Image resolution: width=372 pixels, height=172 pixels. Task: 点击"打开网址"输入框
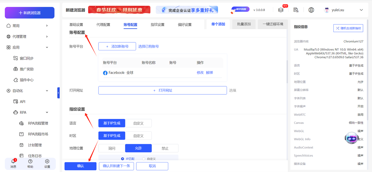[x=162, y=90]
